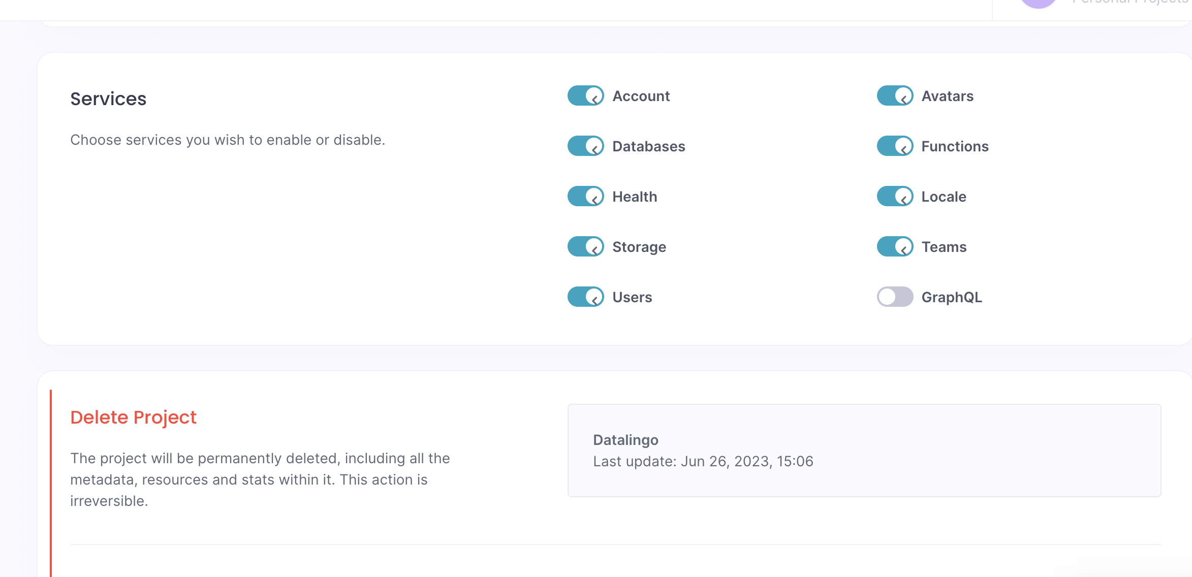The height and width of the screenshot is (577, 1192).
Task: Switch off the Storage service
Action: pyautogui.click(x=585, y=247)
